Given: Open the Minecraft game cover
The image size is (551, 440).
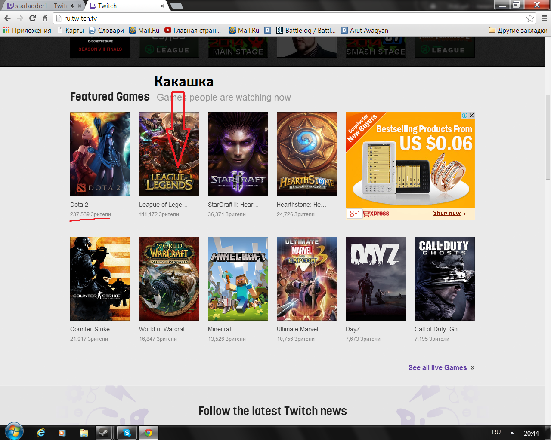Looking at the screenshot, I should pyautogui.click(x=238, y=278).
